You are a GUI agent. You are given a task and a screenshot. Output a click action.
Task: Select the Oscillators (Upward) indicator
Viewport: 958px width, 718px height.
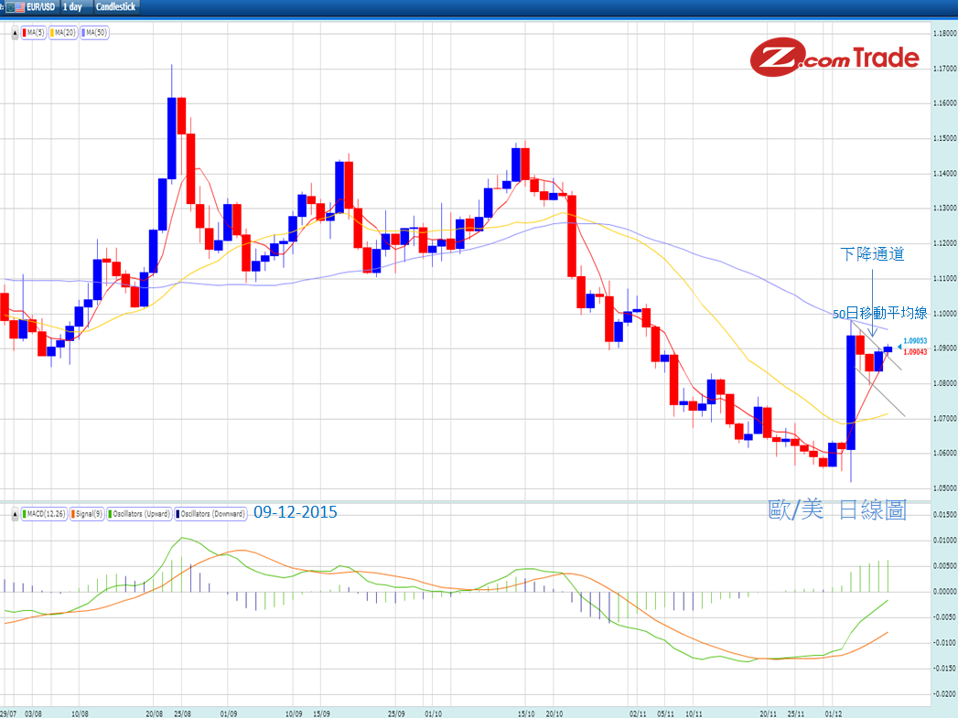pos(139,513)
